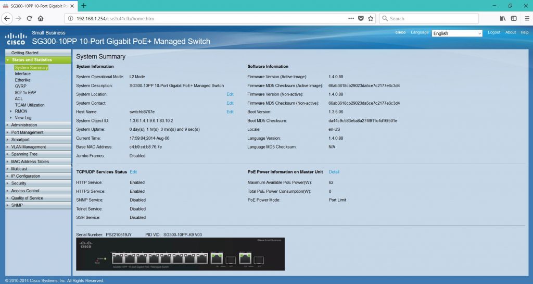The image size is (533, 284).
Task: Select the System Object ID value
Action: (x=151, y=120)
